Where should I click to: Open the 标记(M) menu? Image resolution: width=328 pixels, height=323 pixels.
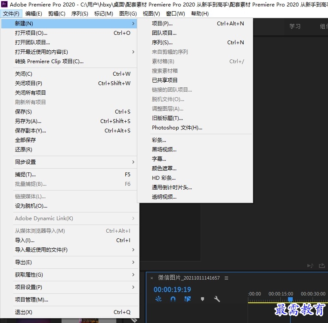tap(104, 14)
